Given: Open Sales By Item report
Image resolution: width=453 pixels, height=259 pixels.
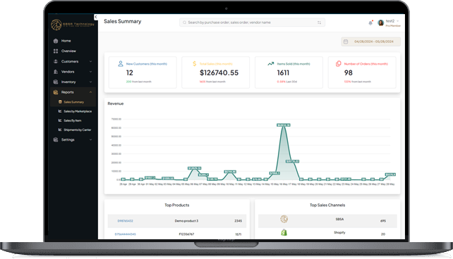Looking at the screenshot, I should point(72,120).
